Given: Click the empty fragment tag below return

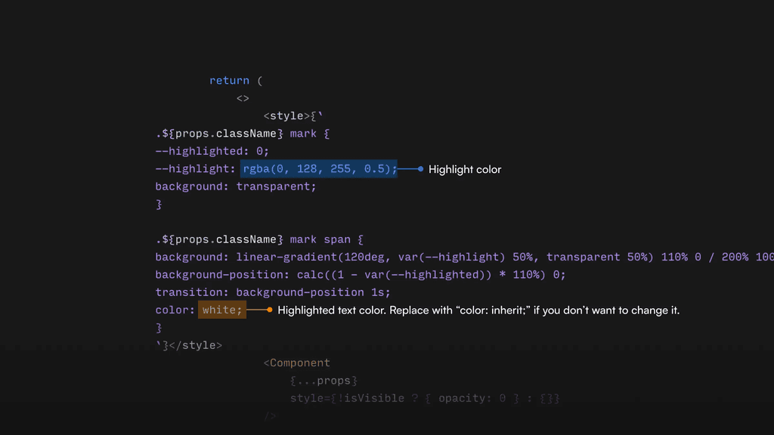Looking at the screenshot, I should [243, 97].
